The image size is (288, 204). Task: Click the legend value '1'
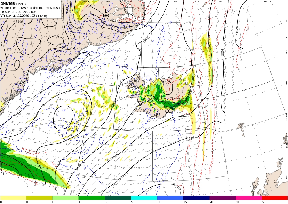[79, 202]
